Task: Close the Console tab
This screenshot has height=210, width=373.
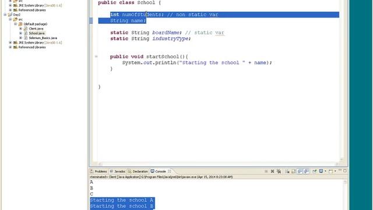Action: (170, 171)
